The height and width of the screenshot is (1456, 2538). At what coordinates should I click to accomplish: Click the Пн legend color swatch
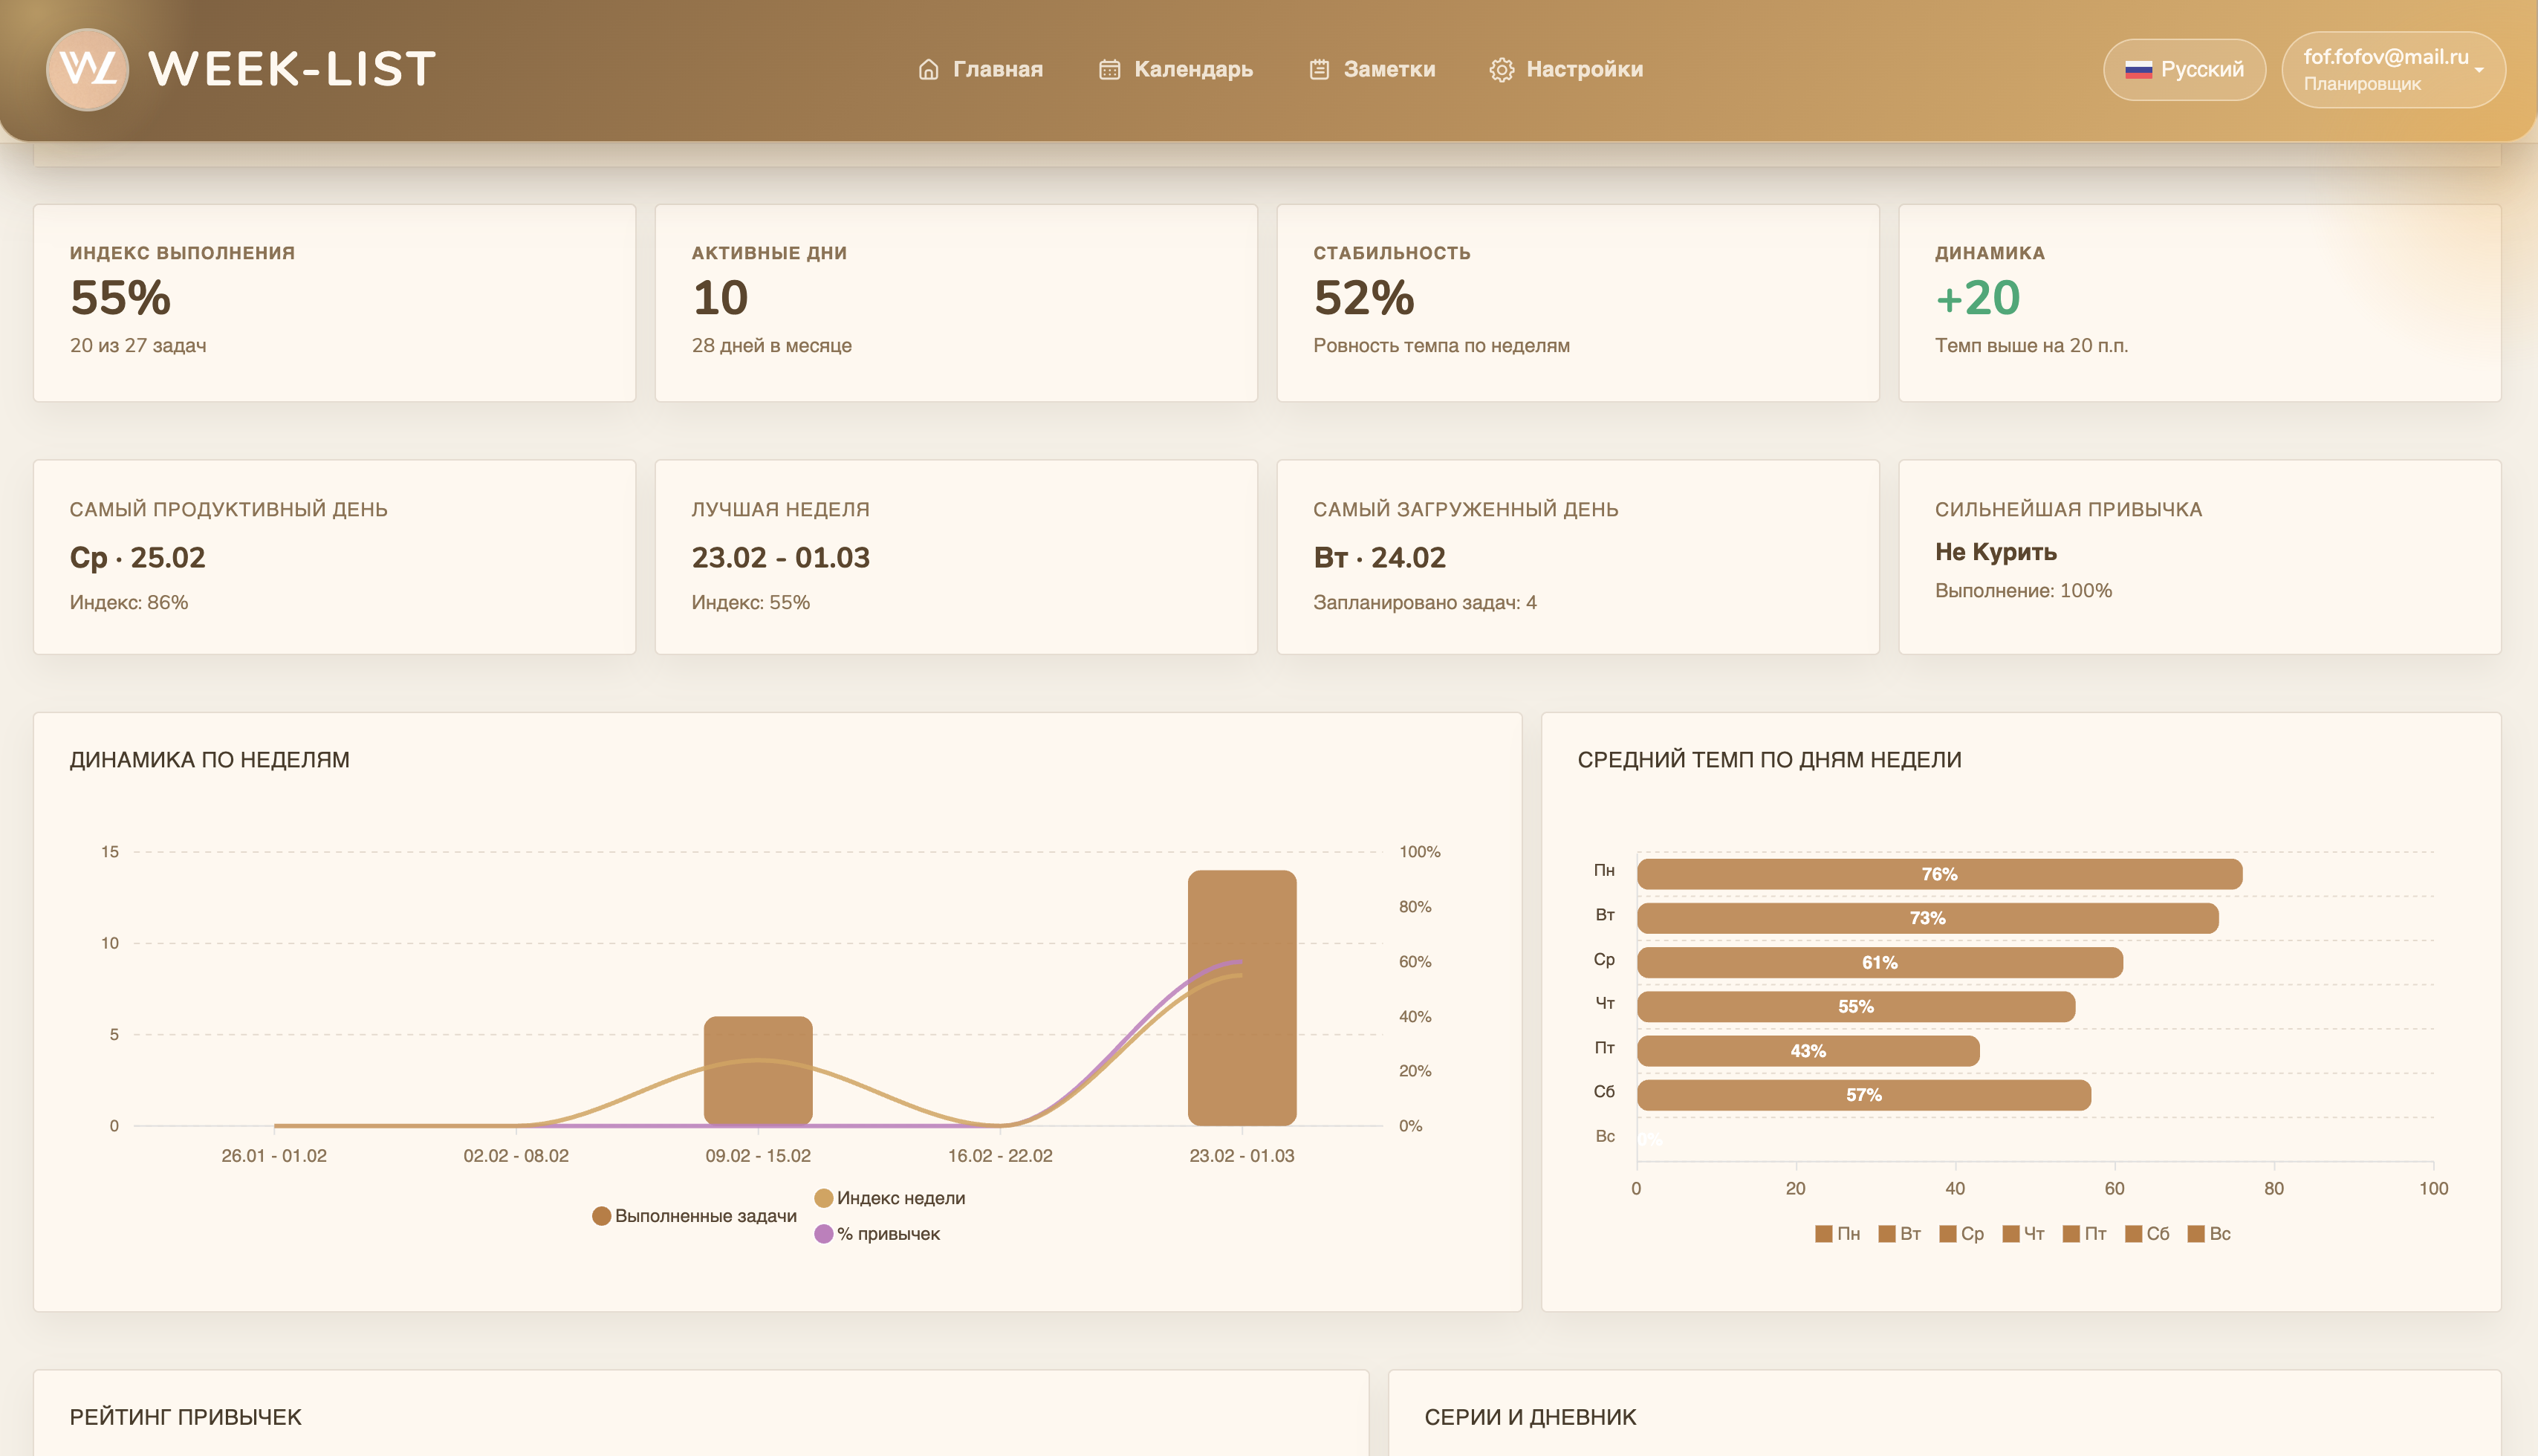pos(1823,1234)
